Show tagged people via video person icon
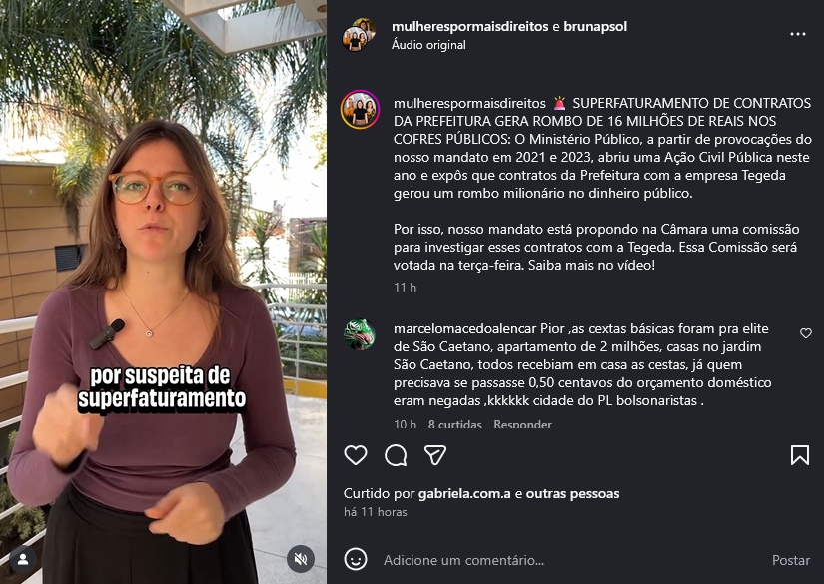The height and width of the screenshot is (584, 824). pyautogui.click(x=23, y=559)
